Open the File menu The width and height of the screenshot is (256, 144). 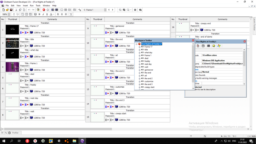point(7,6)
